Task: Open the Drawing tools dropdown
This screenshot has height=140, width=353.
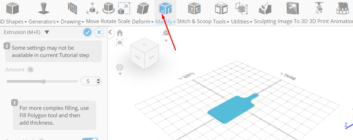Action: tap(72, 13)
